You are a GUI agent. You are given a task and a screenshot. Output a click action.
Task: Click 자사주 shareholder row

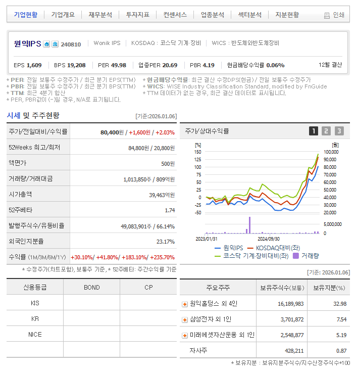265,350
